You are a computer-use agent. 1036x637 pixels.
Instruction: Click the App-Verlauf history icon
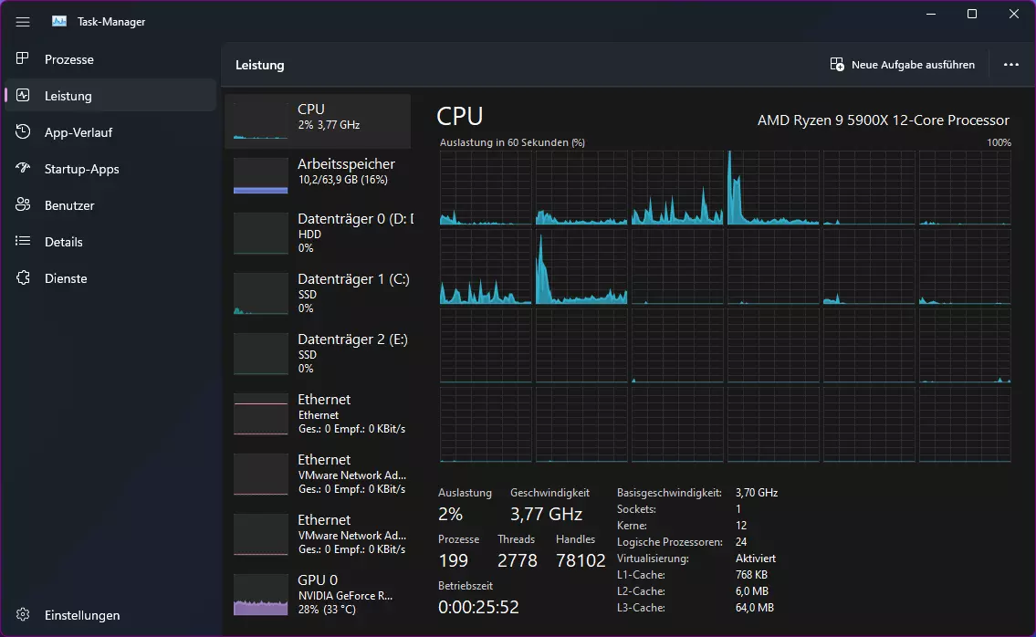click(x=23, y=131)
